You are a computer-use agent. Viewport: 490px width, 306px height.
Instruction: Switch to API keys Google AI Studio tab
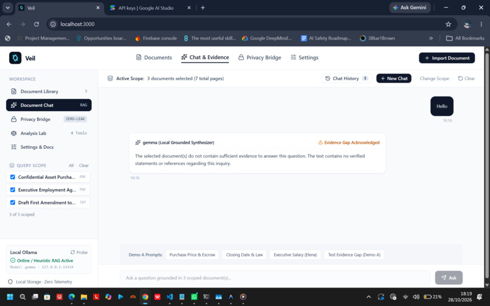tap(150, 8)
